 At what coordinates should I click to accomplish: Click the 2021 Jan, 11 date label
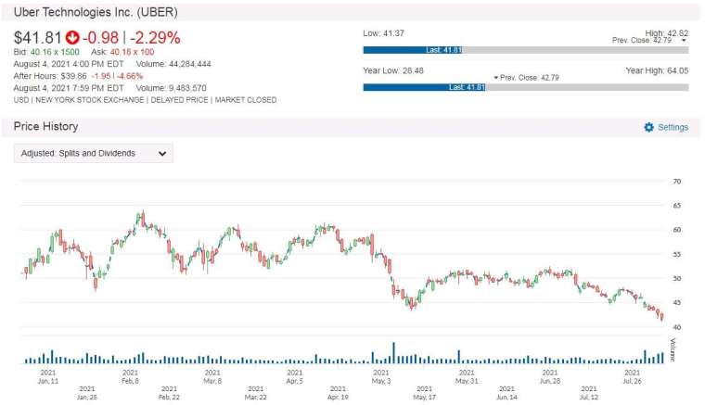pyautogui.click(x=48, y=376)
